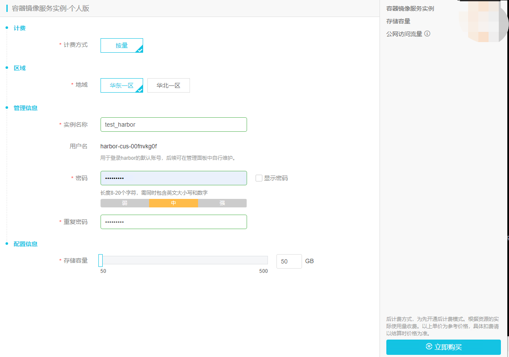Click the 中 password strength segment

point(174,203)
